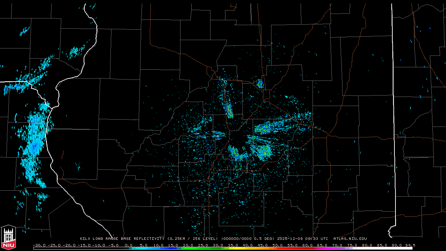Click the 2025-12-08 08:33 UTC timestamp
Image resolution: width=446 pixels, height=251 pixels.
tap(302, 239)
